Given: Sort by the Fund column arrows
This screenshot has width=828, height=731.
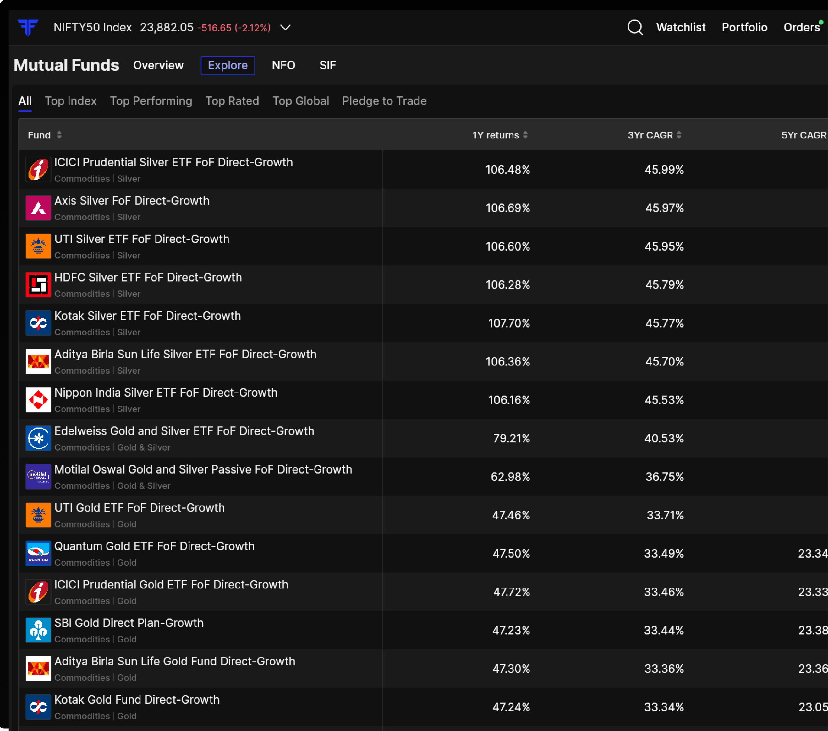Looking at the screenshot, I should 59,135.
